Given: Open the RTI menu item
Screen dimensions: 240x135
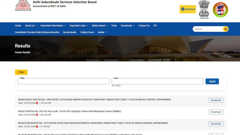Looking at the screenshot, I should click(x=155, y=25).
